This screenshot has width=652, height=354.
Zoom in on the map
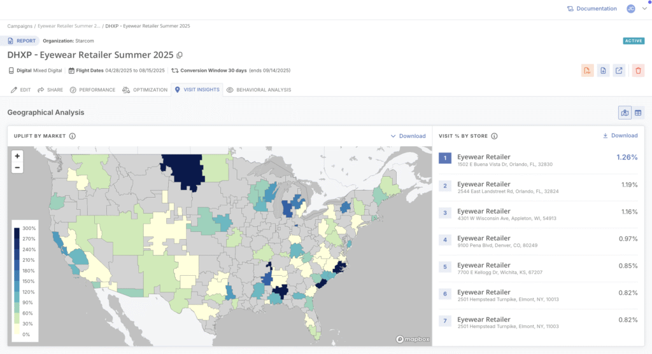coord(17,156)
